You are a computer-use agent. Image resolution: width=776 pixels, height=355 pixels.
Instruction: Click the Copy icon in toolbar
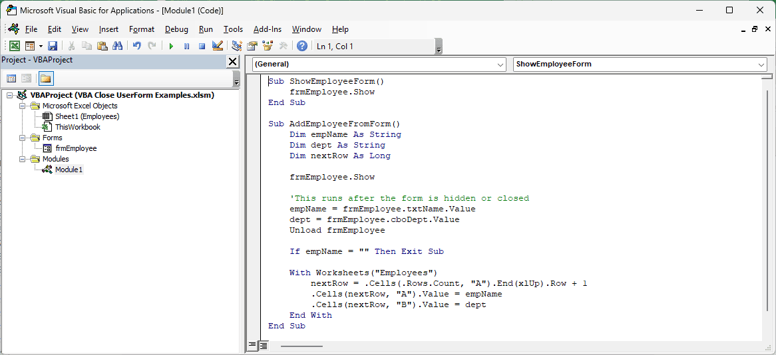pos(87,46)
